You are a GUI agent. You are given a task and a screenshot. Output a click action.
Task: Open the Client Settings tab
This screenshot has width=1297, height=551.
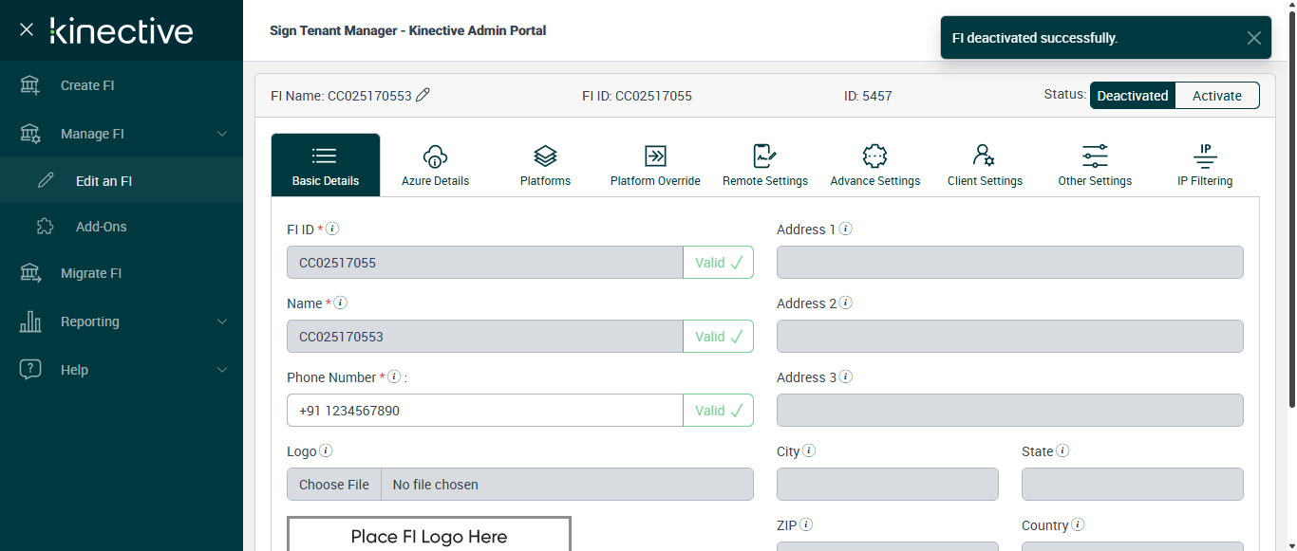(x=985, y=165)
